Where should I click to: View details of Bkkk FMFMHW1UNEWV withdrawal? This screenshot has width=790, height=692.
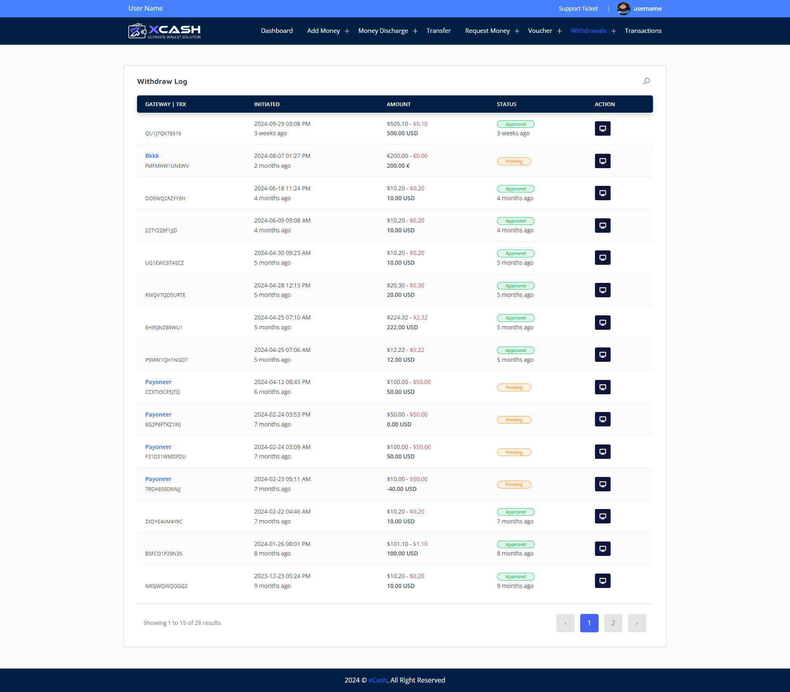tap(602, 161)
